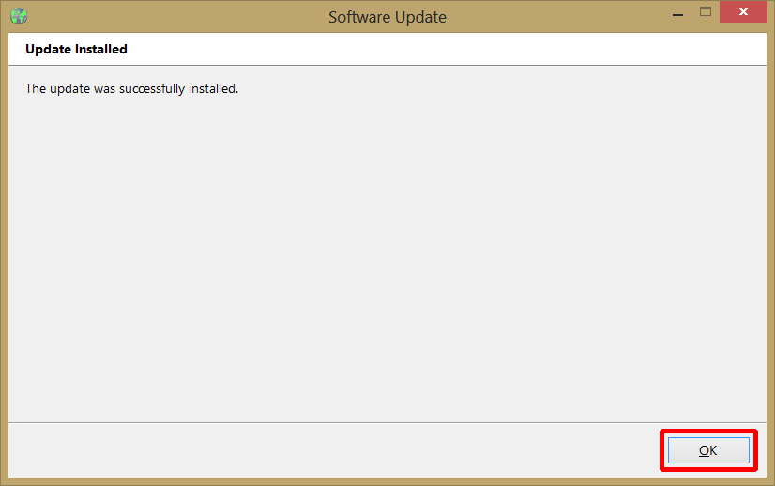Click empty title bar space left of title

pos(169,17)
